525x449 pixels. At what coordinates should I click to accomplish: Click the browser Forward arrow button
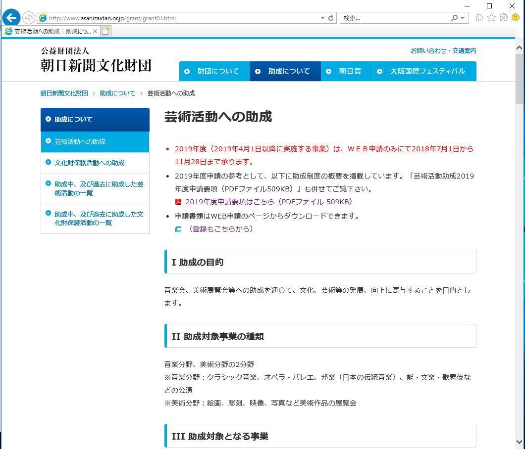point(29,18)
